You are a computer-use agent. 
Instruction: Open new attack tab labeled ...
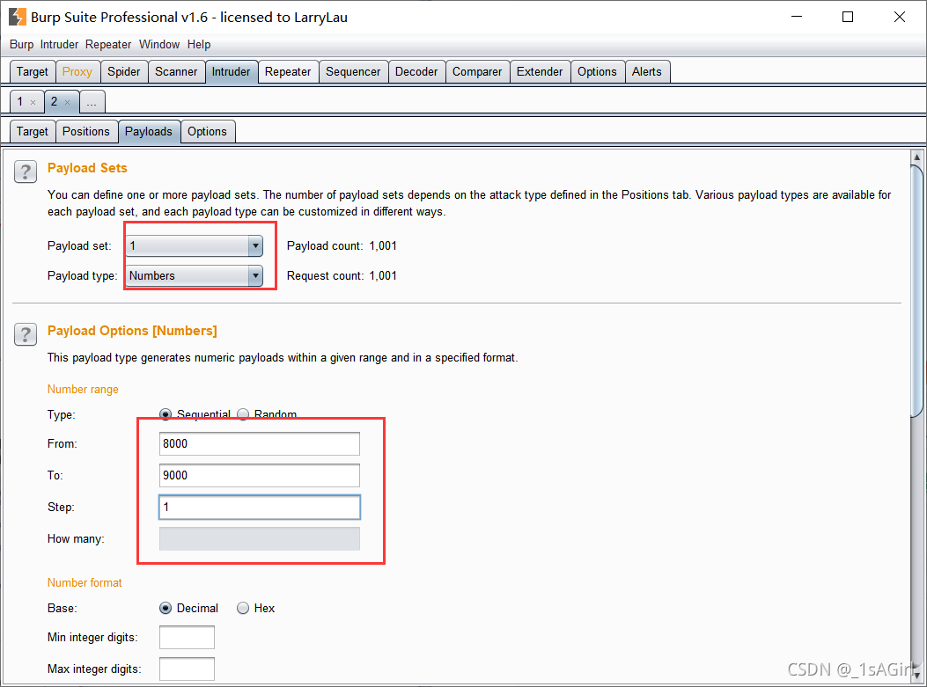click(x=92, y=102)
